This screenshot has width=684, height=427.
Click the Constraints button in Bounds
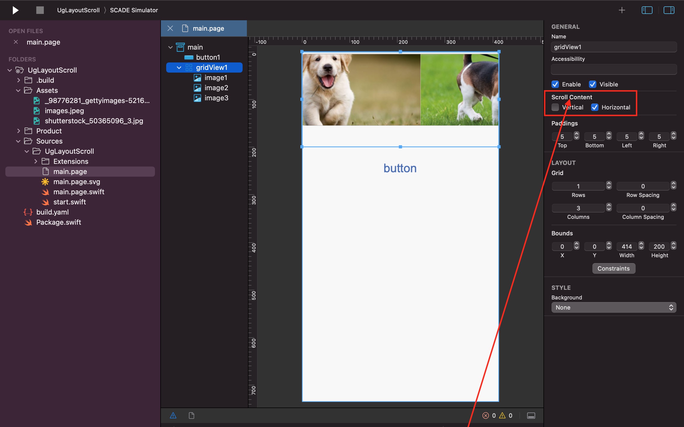click(613, 268)
